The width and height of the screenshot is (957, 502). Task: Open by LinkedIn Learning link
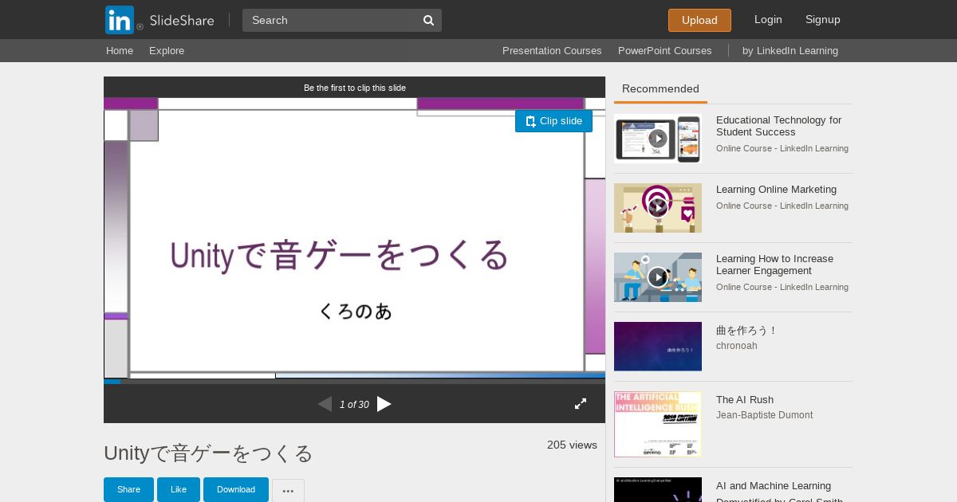(x=790, y=50)
